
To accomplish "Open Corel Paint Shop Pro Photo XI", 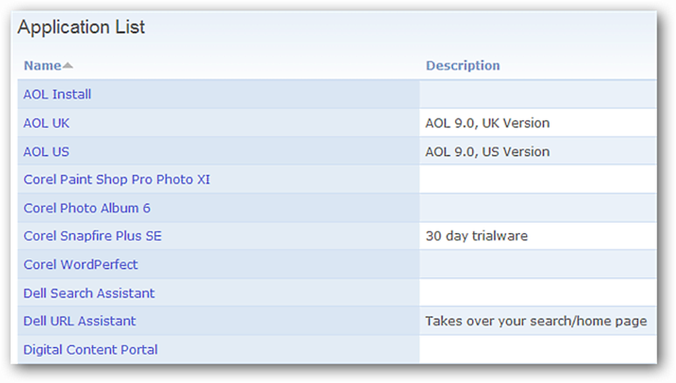I will pos(116,180).
